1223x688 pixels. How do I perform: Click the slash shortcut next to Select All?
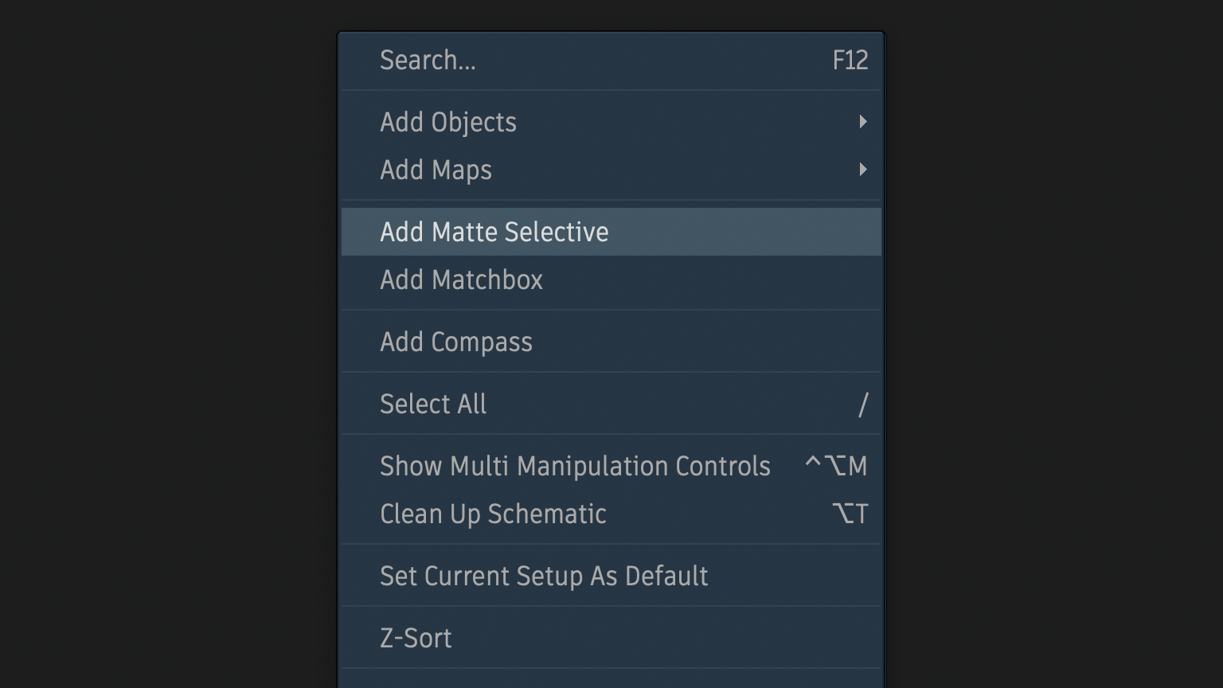[862, 405]
